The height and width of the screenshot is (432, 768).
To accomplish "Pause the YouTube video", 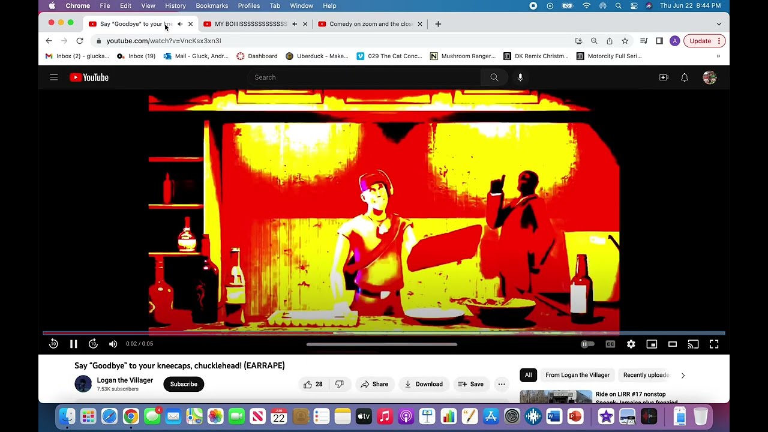I will [73, 344].
